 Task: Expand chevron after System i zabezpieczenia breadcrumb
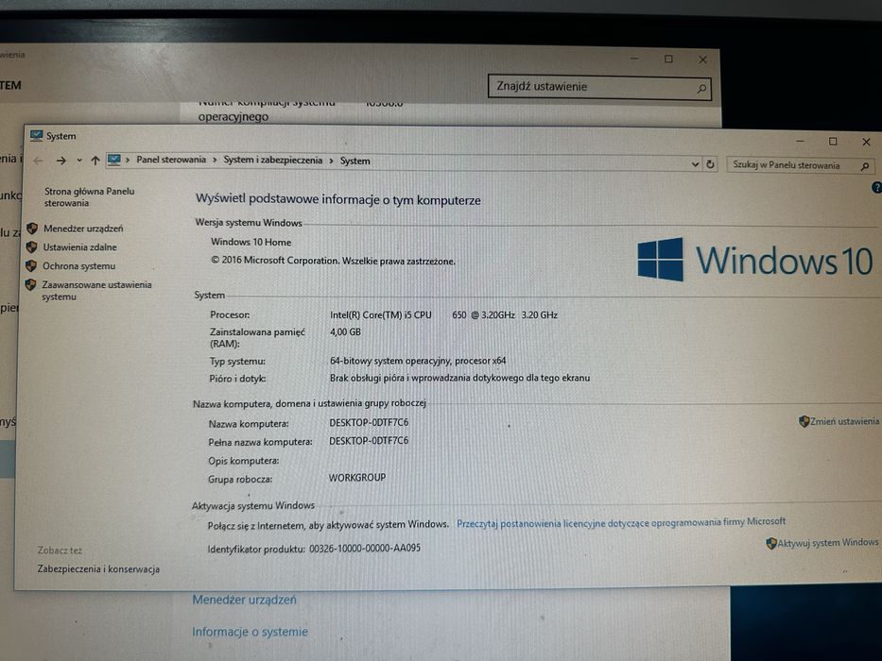pos(331,161)
